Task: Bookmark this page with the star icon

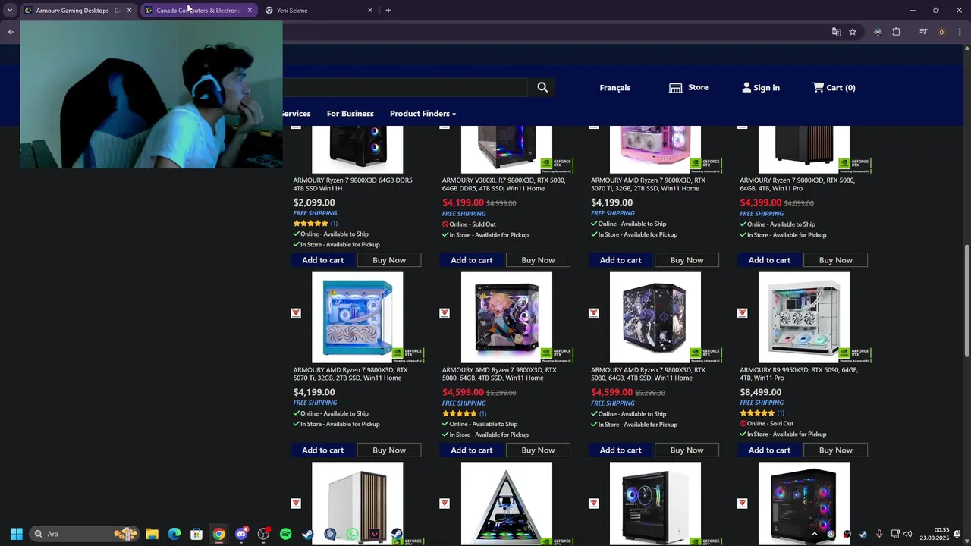Action: [x=853, y=32]
